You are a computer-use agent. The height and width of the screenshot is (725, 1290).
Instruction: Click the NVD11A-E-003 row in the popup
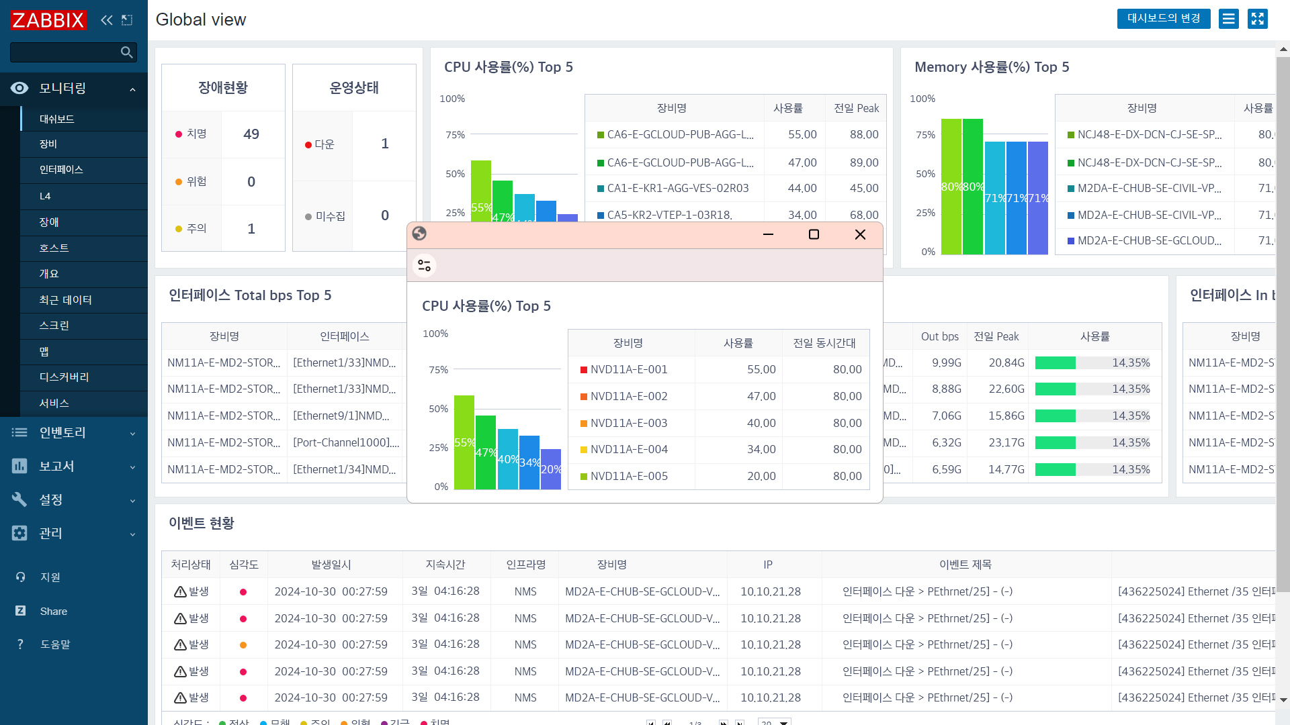(x=719, y=423)
